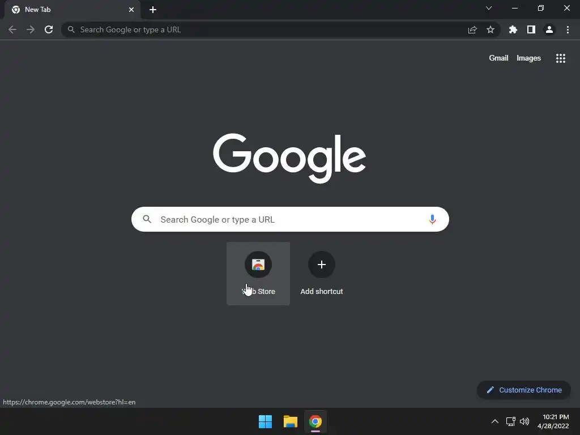Start voice search with microphone icon

pyautogui.click(x=432, y=219)
